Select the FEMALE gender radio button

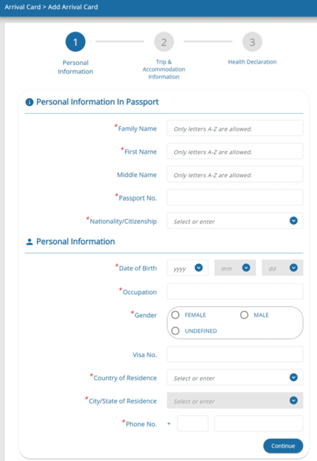click(x=175, y=315)
